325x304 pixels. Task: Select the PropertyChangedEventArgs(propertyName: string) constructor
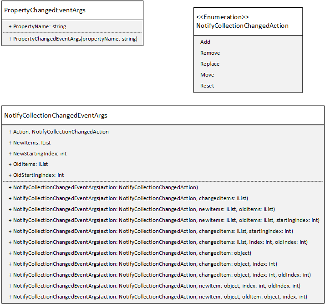coord(73,39)
